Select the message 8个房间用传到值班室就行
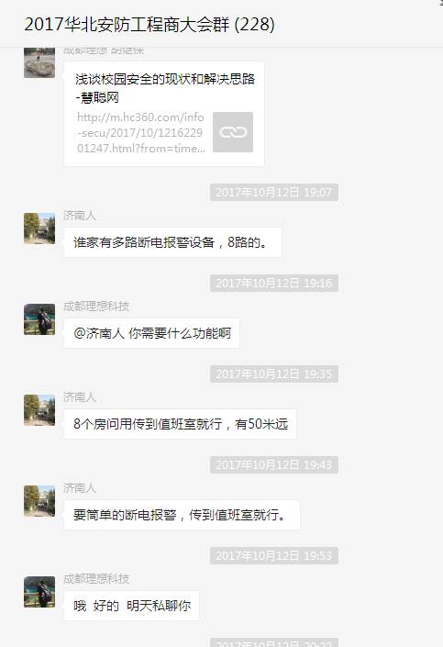Image resolution: width=443 pixels, height=647 pixels. coord(181,424)
